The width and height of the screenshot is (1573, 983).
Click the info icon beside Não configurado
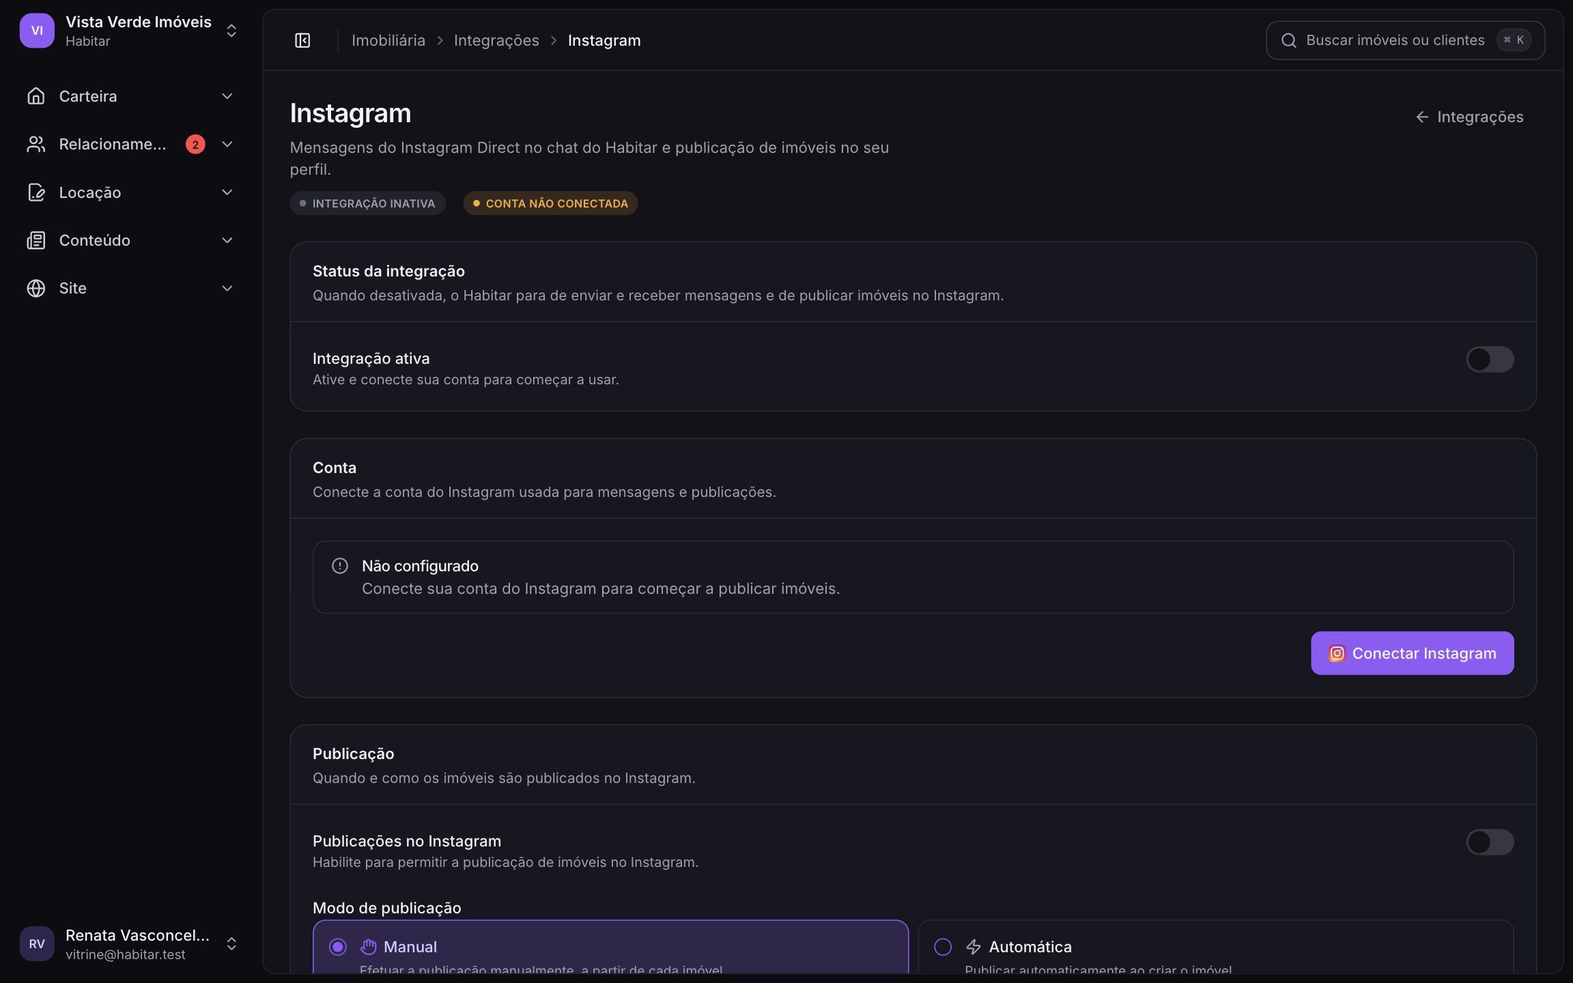coord(340,566)
